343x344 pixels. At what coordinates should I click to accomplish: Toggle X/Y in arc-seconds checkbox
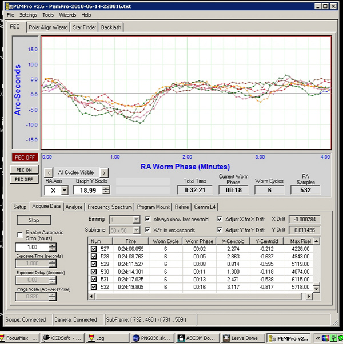(x=147, y=230)
